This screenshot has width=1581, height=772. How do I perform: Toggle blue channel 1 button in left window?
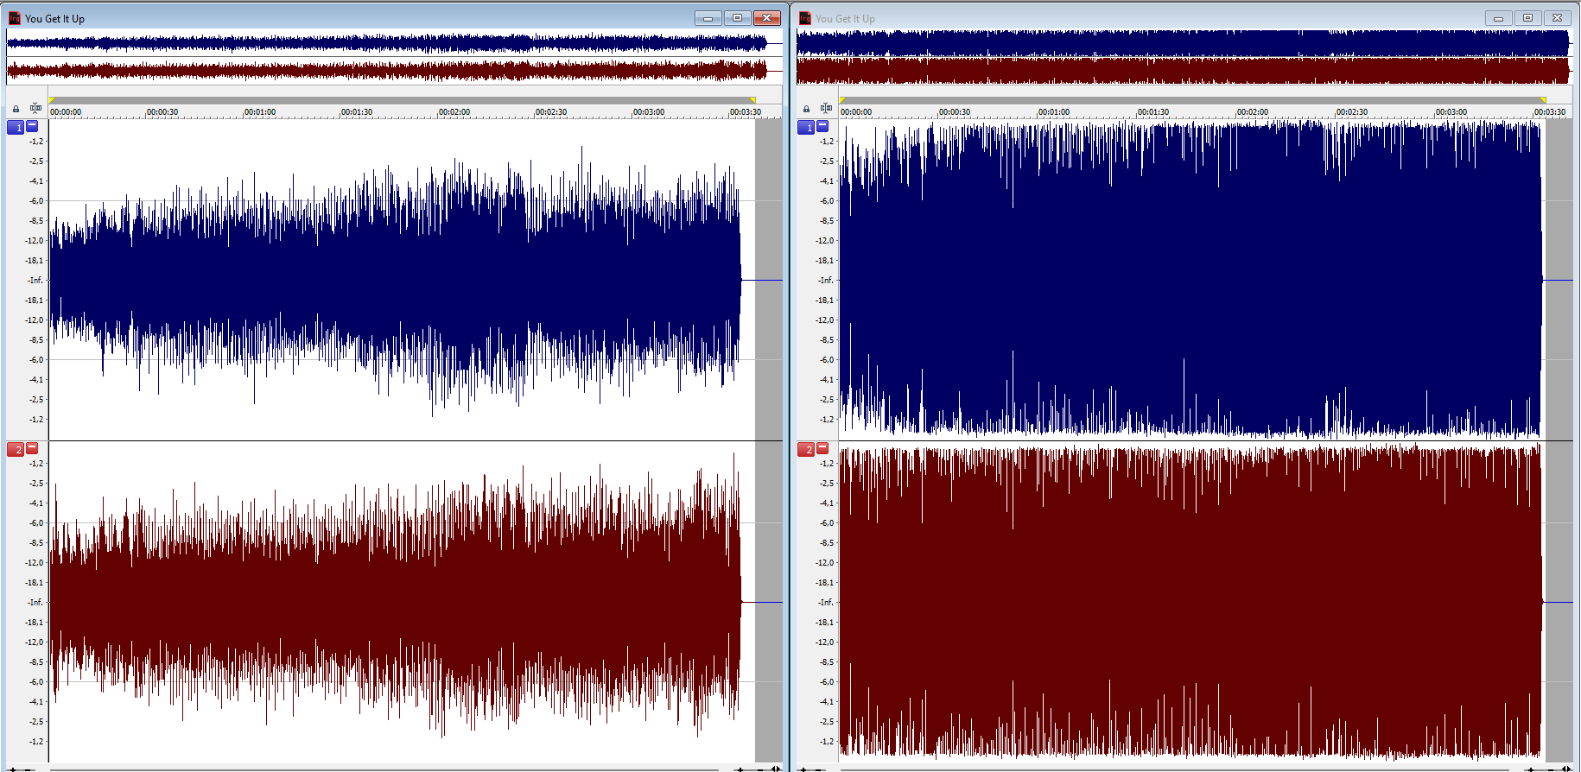[16, 128]
